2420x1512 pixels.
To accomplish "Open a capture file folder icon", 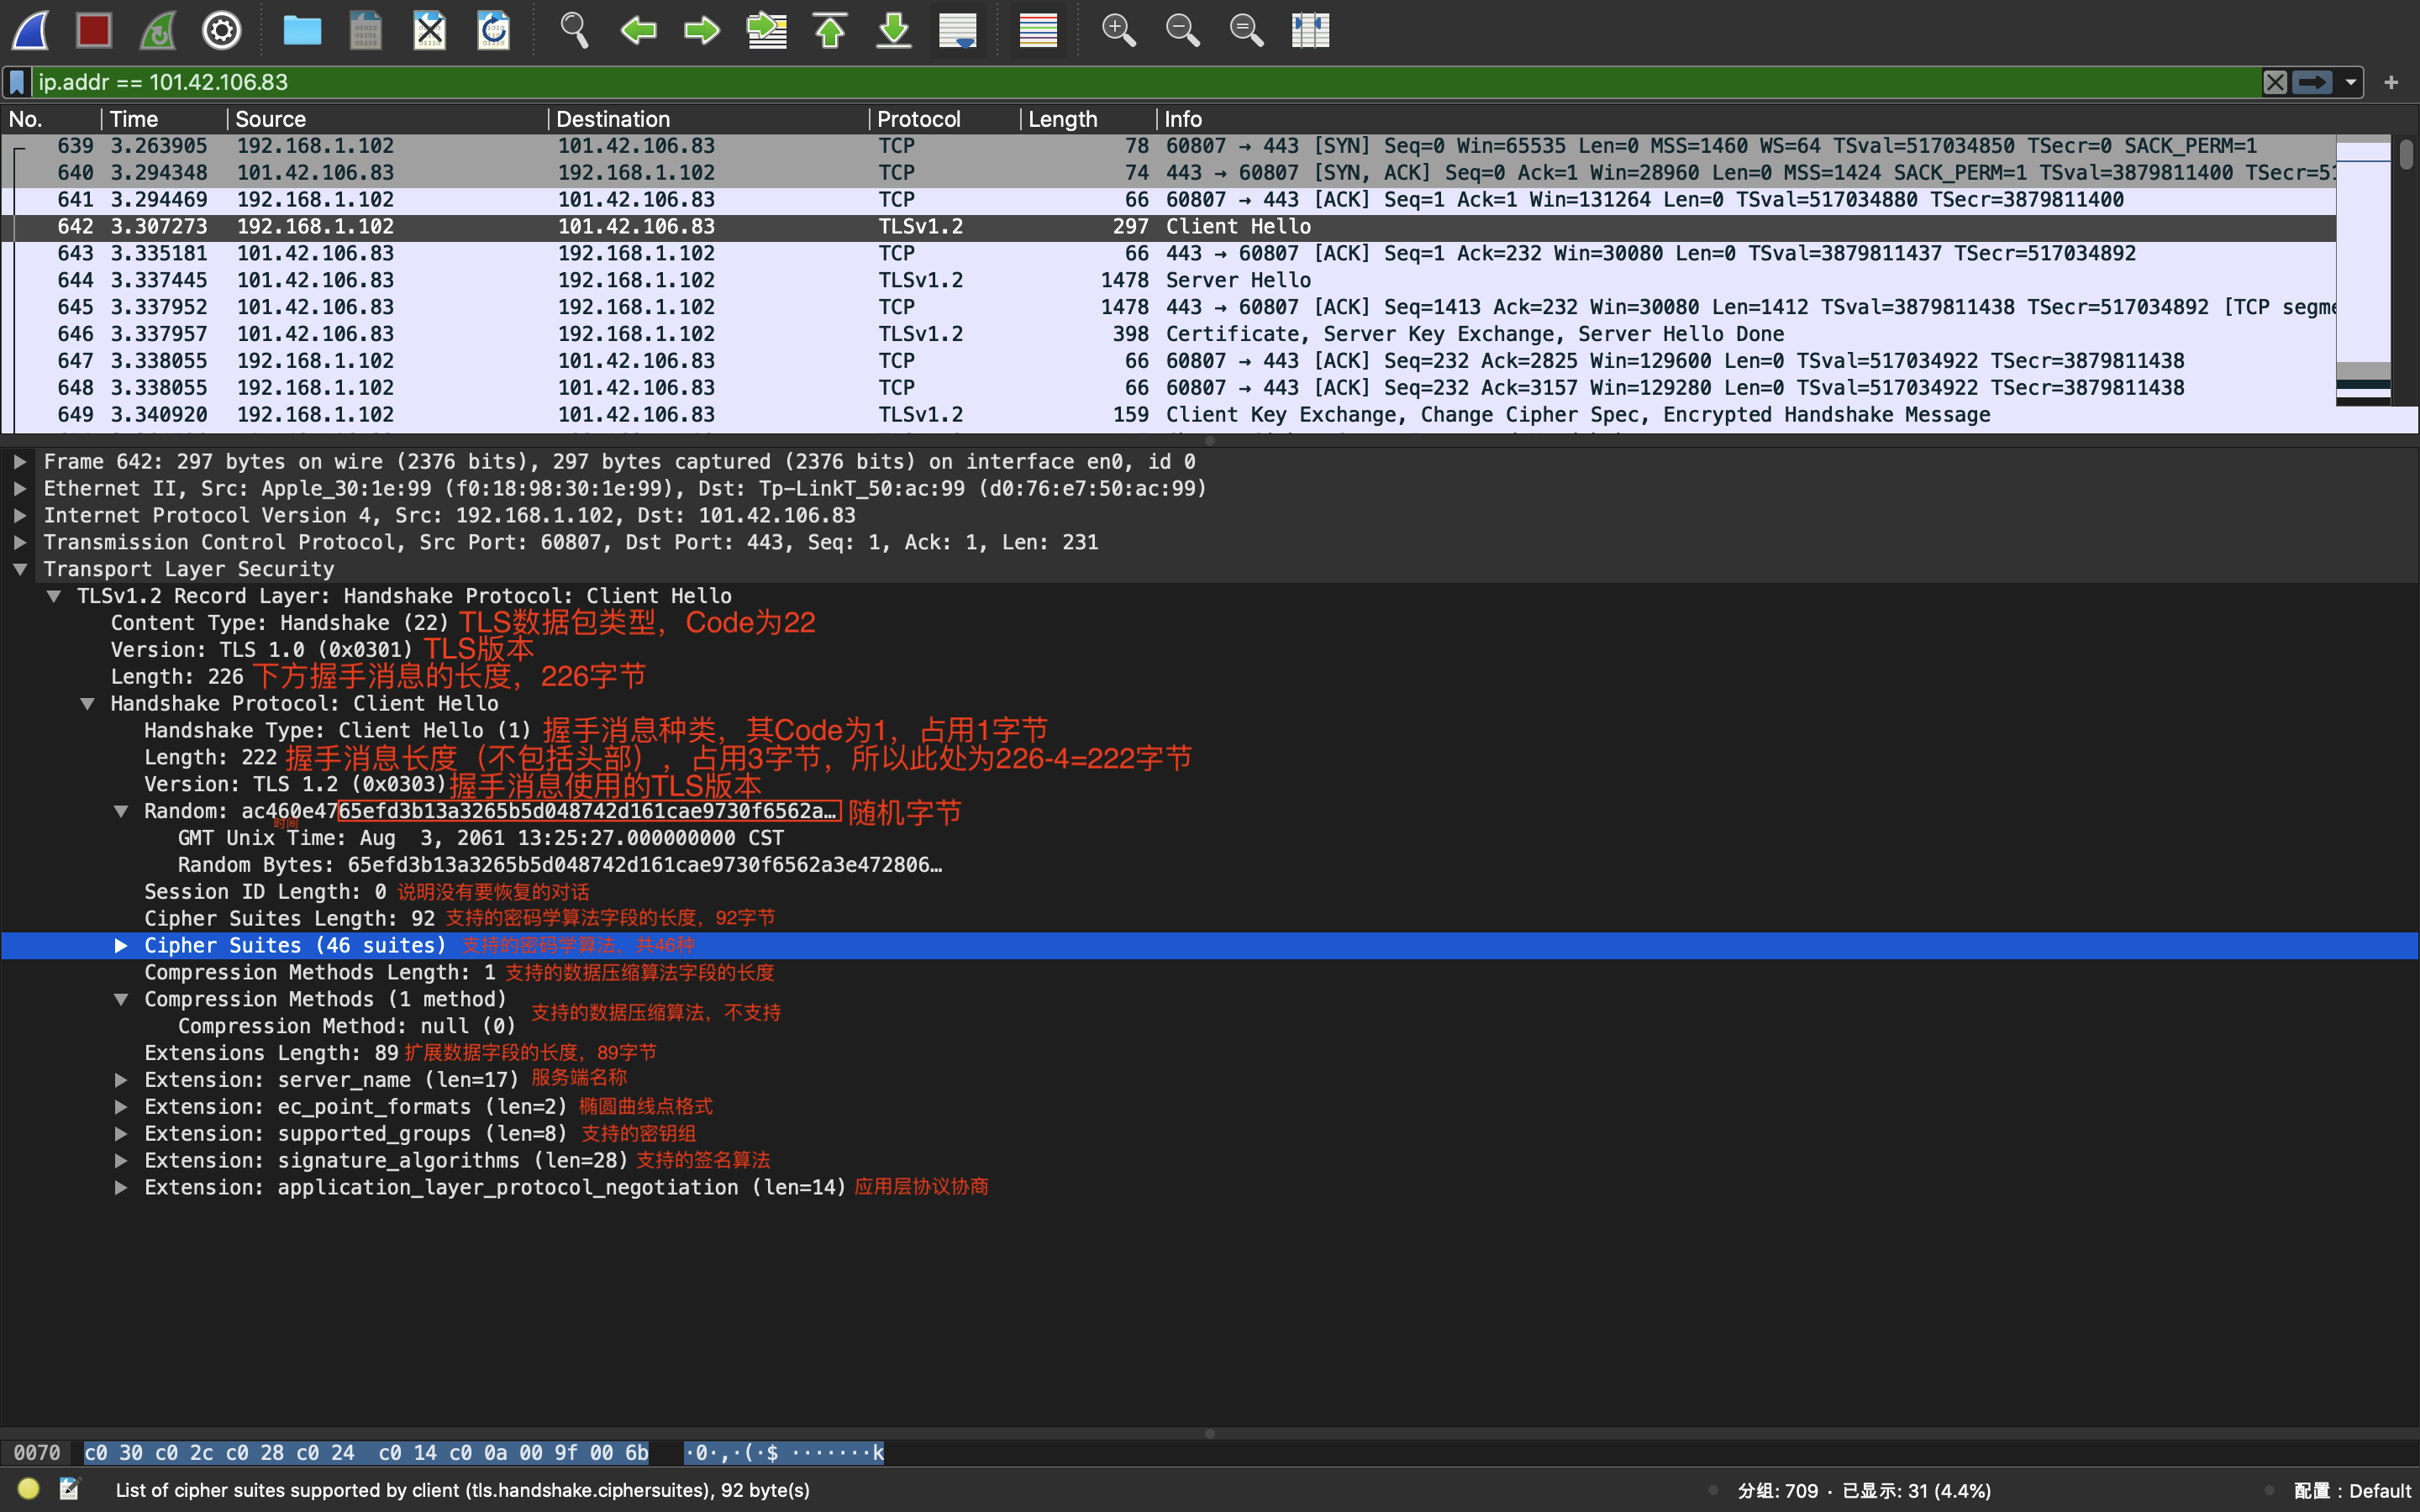I will pos(302,30).
